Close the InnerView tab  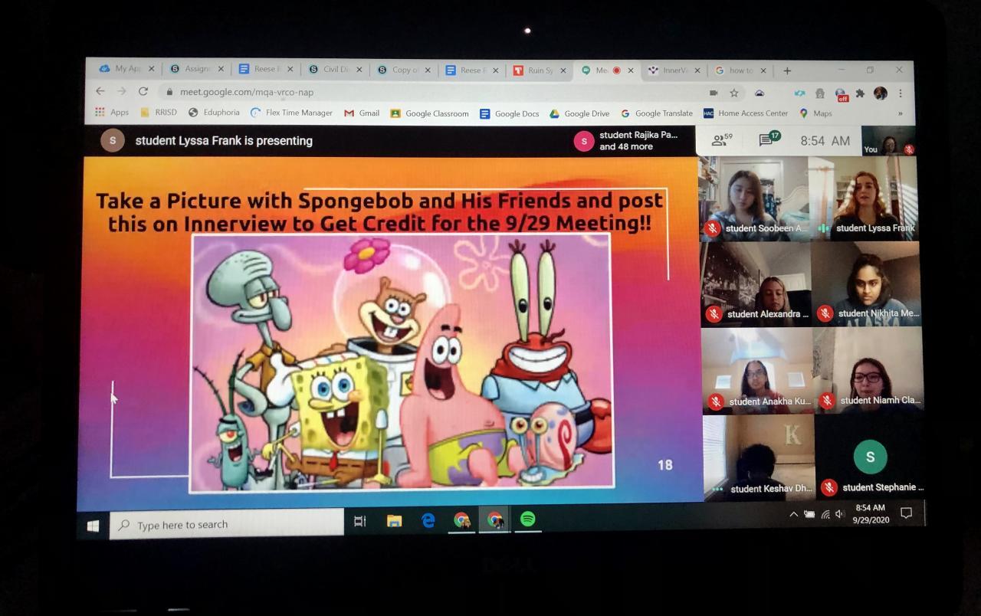tap(697, 70)
